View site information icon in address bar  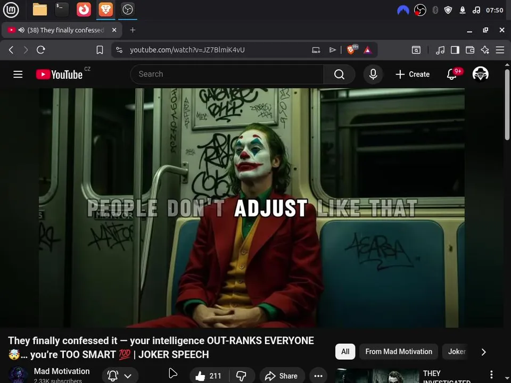pos(119,50)
